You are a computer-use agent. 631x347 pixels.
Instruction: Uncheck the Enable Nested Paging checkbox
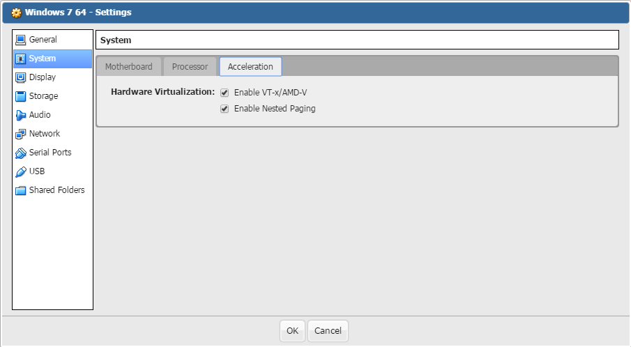(x=225, y=109)
